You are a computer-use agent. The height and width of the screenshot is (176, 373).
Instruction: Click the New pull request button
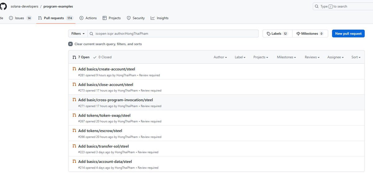click(x=348, y=34)
